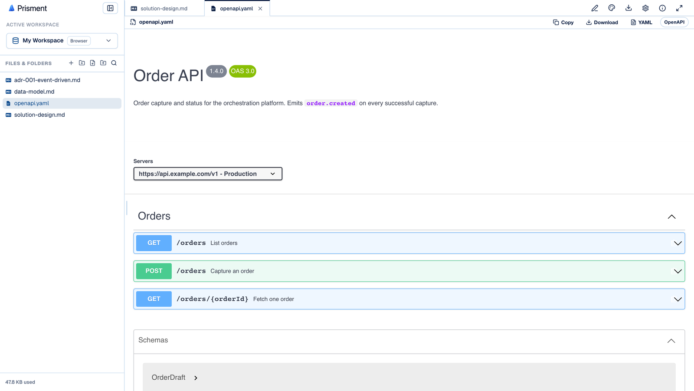Screen dimensions: 694x391
Task: Close the openapi.yaml tab
Action: (x=260, y=9)
